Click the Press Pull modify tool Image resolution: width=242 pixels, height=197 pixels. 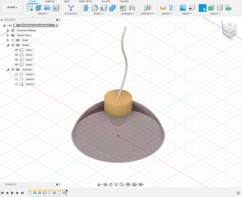tap(86, 8)
